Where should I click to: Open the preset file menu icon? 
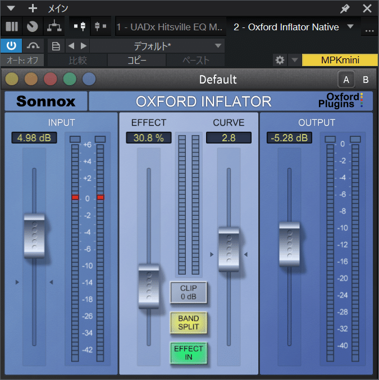pyautogui.click(x=56, y=46)
